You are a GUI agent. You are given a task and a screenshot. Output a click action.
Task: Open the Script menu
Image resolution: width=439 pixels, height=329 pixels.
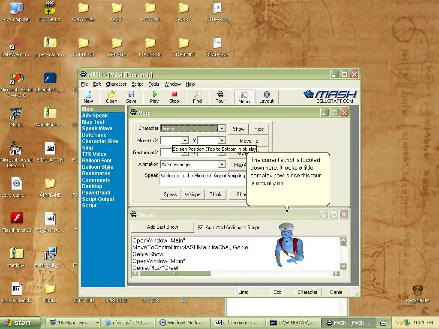[138, 84]
